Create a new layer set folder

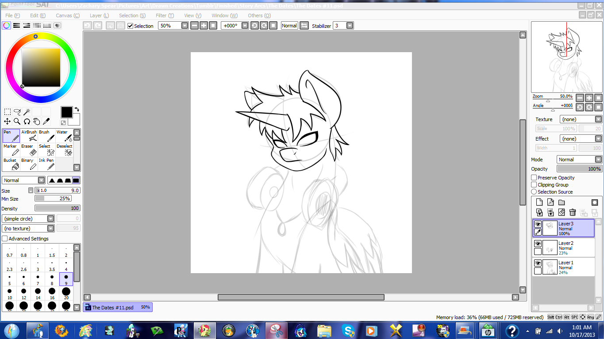[562, 202]
